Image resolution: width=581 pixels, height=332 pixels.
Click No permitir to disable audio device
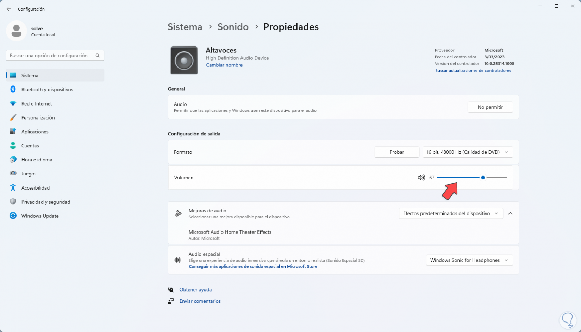pyautogui.click(x=490, y=107)
